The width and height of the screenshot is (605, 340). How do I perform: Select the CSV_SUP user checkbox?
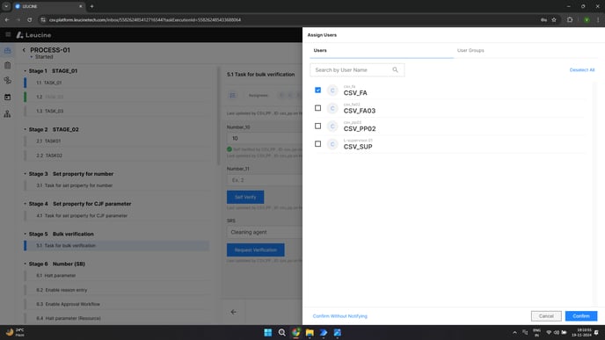[x=317, y=144]
